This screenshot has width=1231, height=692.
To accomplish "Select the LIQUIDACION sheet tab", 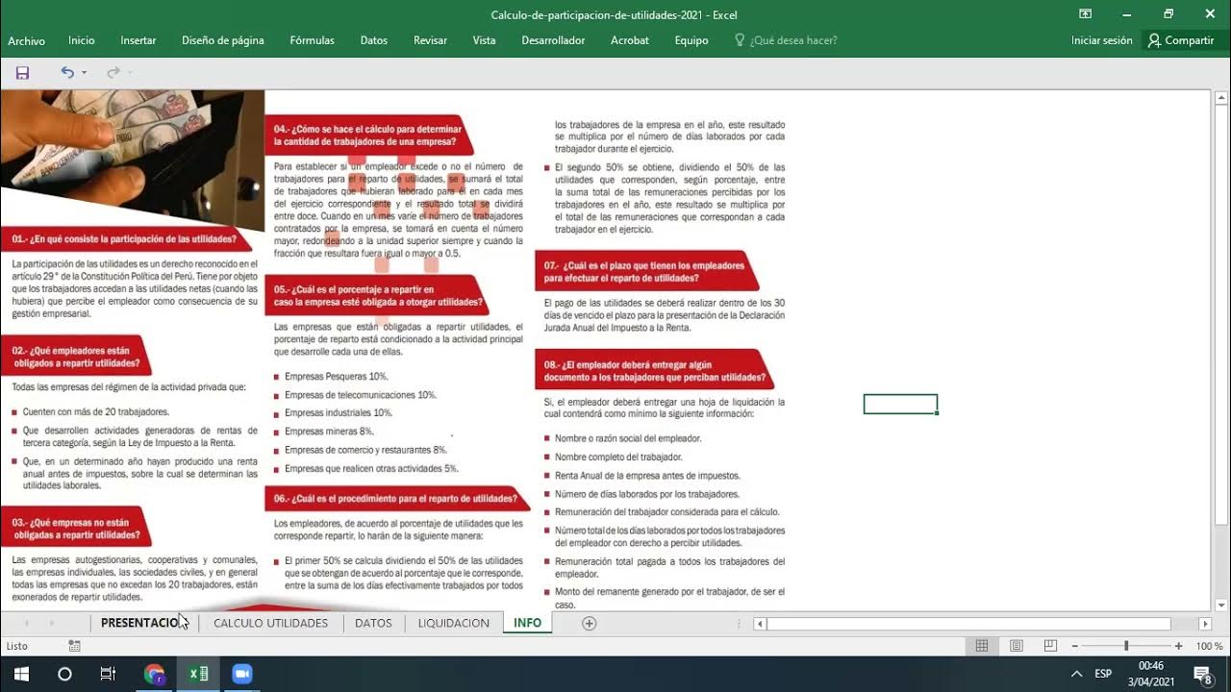I will [x=454, y=623].
